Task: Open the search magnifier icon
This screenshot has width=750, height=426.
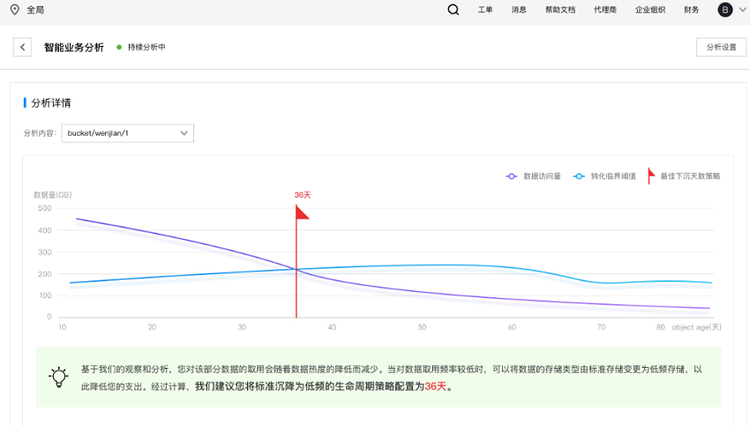Action: (x=453, y=10)
